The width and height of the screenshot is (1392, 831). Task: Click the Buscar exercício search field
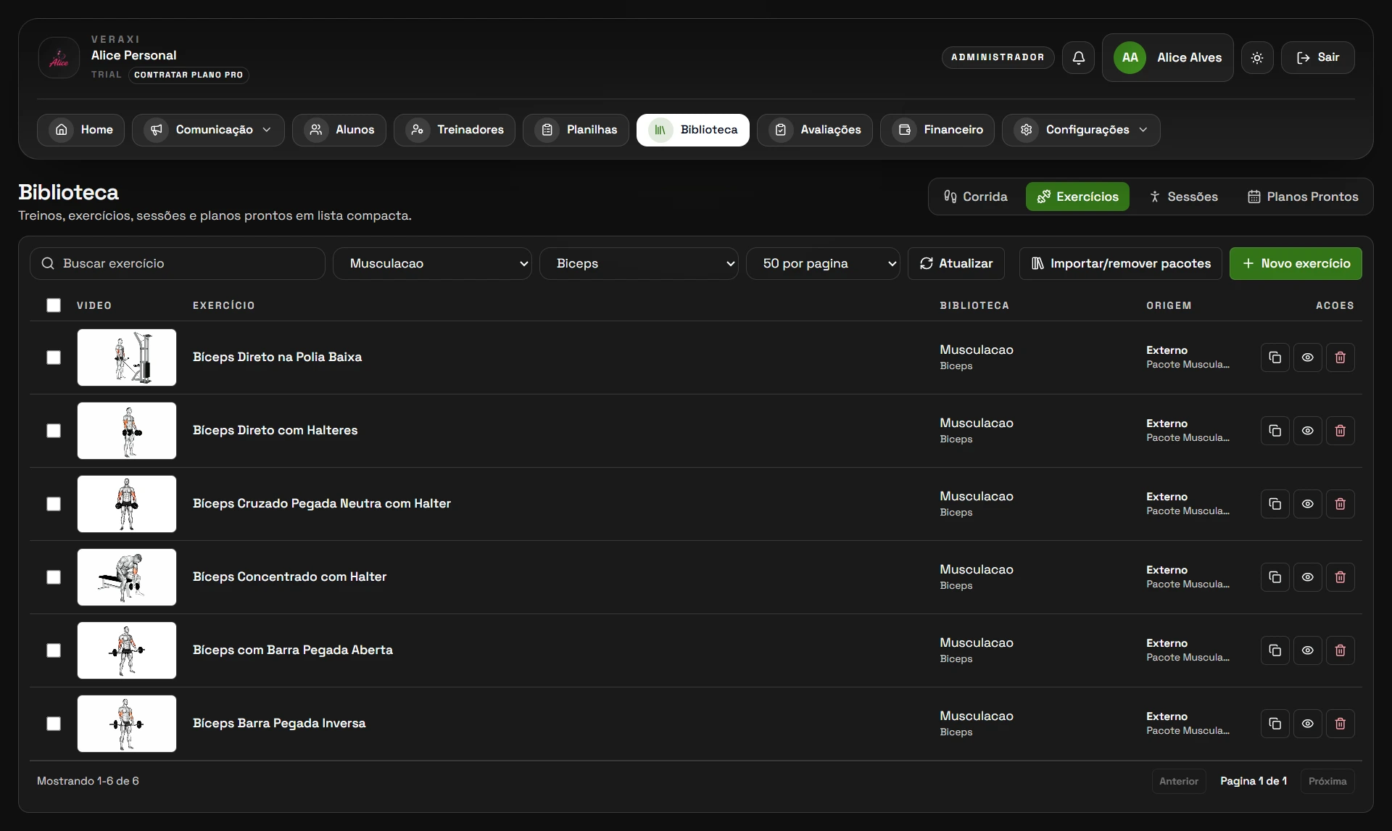click(178, 263)
